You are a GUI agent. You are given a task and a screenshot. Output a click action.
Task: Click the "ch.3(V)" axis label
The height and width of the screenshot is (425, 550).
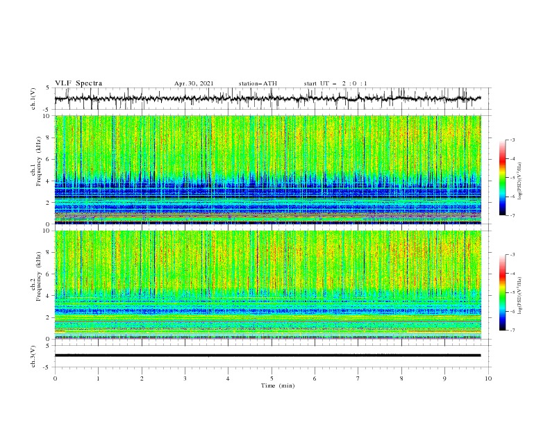[33, 356]
